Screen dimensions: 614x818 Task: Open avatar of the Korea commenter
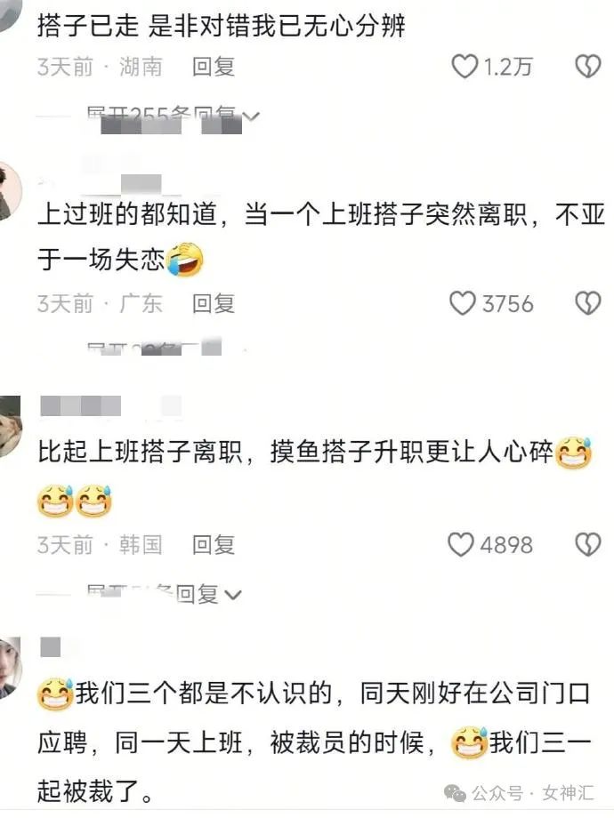click(x=10, y=427)
